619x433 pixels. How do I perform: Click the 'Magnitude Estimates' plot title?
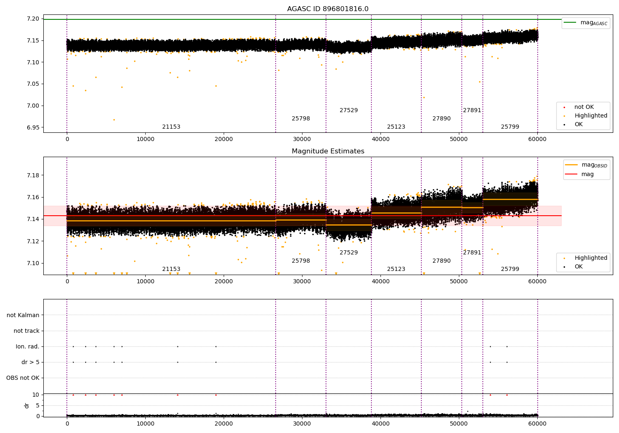[x=328, y=151]
